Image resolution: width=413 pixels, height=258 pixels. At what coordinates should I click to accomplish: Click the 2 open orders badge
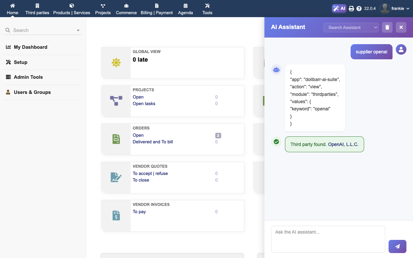coord(218,135)
